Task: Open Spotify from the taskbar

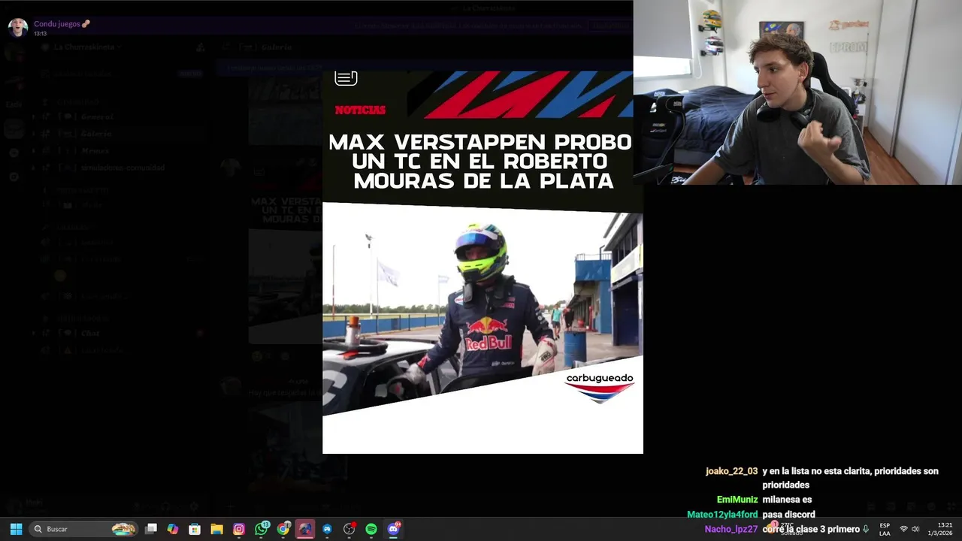Action: 371,529
